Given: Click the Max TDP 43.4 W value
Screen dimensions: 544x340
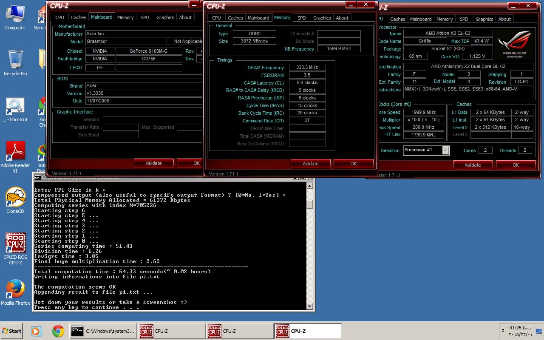Looking at the screenshot, I should (x=481, y=41).
